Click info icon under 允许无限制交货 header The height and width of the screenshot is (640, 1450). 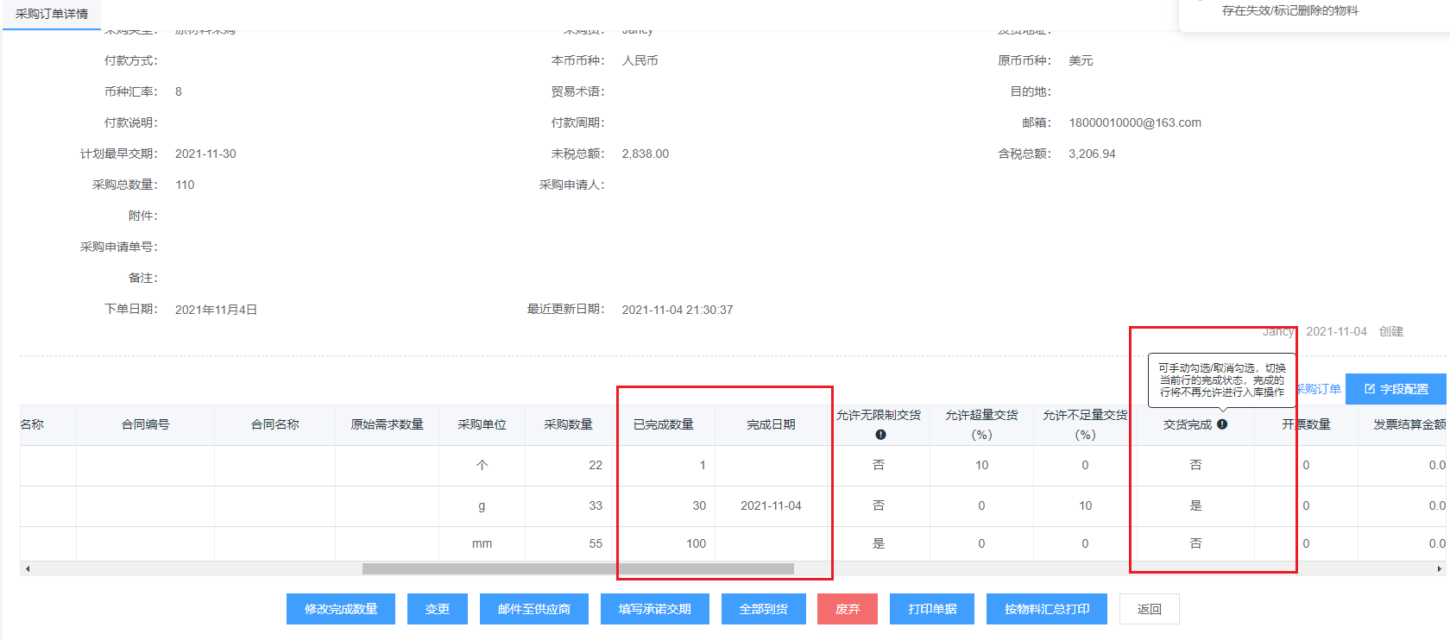coord(879,435)
